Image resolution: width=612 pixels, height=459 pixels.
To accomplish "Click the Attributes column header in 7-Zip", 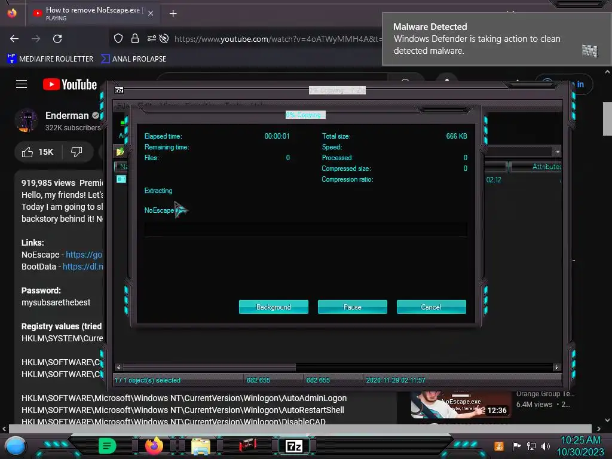I will (x=536, y=167).
